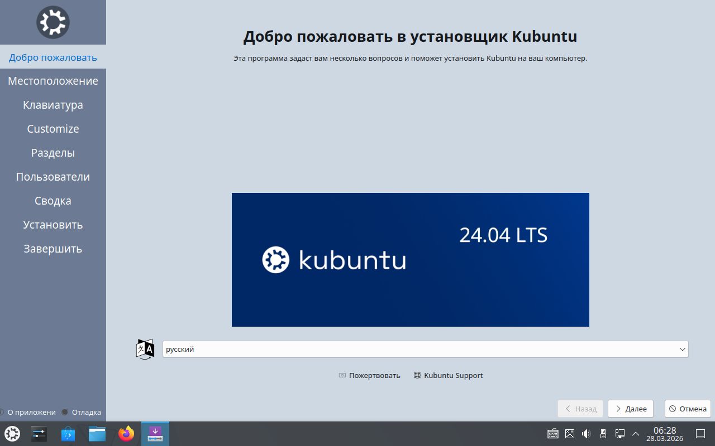
Task: Click the welcome heading text
Action: [410, 37]
